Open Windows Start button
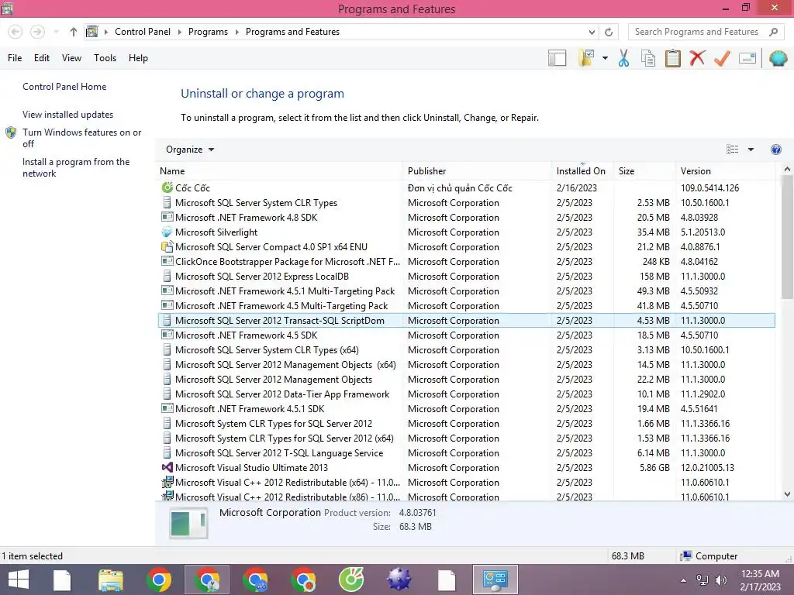The height and width of the screenshot is (595, 794). pos(19,580)
